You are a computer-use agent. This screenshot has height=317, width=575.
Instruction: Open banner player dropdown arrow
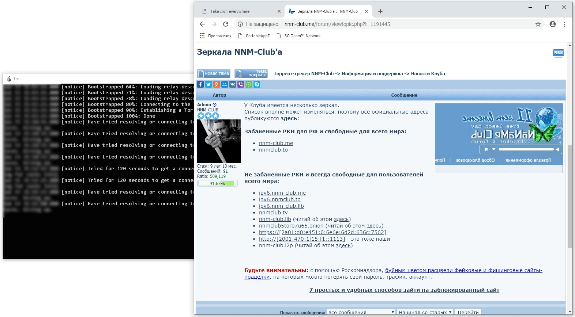point(493,149)
